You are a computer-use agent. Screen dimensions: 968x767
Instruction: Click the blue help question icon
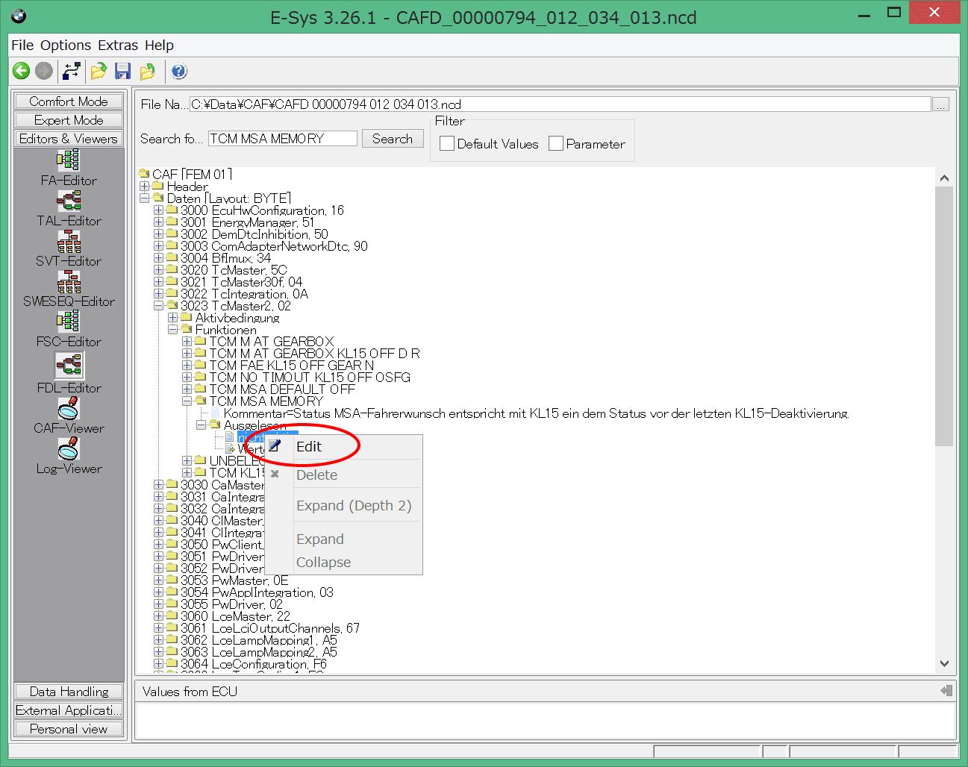[x=179, y=71]
